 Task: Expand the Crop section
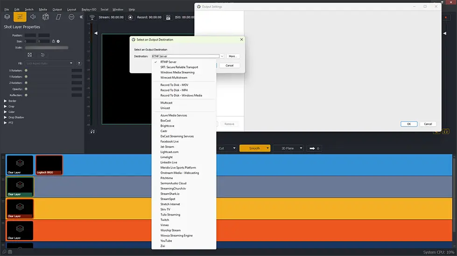click(5, 106)
